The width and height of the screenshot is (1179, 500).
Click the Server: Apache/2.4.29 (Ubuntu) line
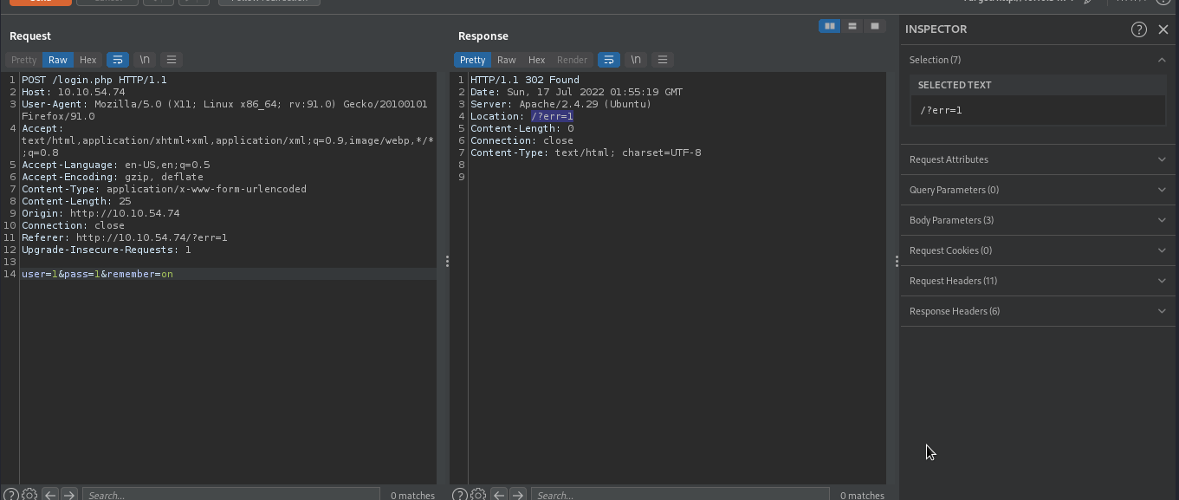click(x=560, y=104)
